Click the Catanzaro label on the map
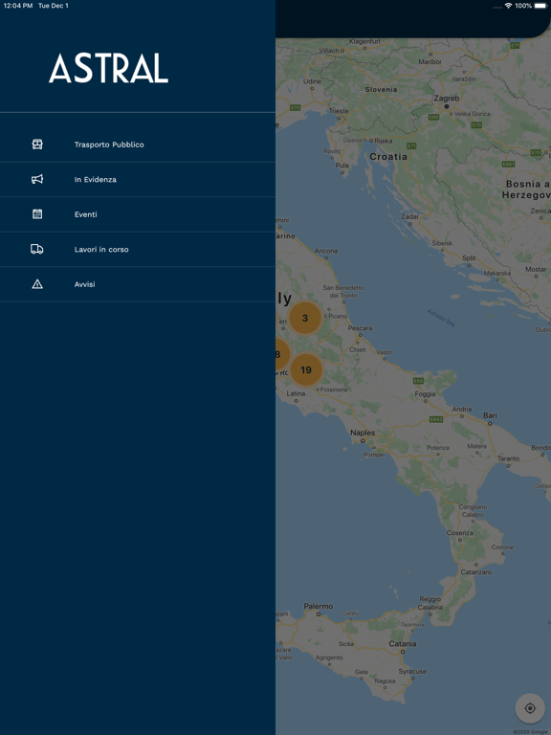This screenshot has height=735, width=551. point(476,572)
